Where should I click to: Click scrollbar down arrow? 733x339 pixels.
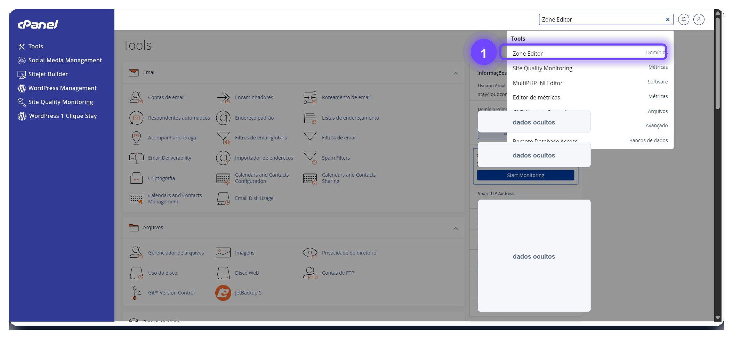[718, 317]
